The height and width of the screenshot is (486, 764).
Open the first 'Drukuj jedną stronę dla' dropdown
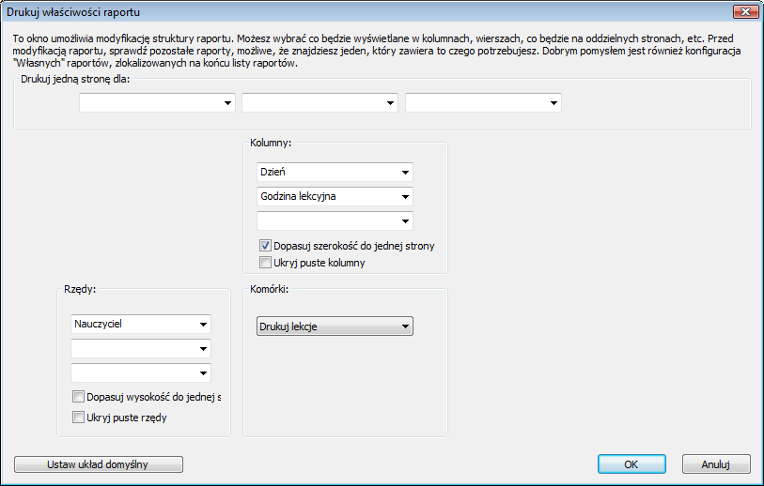157,103
